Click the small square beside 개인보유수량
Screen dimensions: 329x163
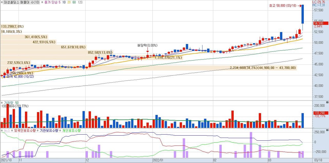pos(60,130)
